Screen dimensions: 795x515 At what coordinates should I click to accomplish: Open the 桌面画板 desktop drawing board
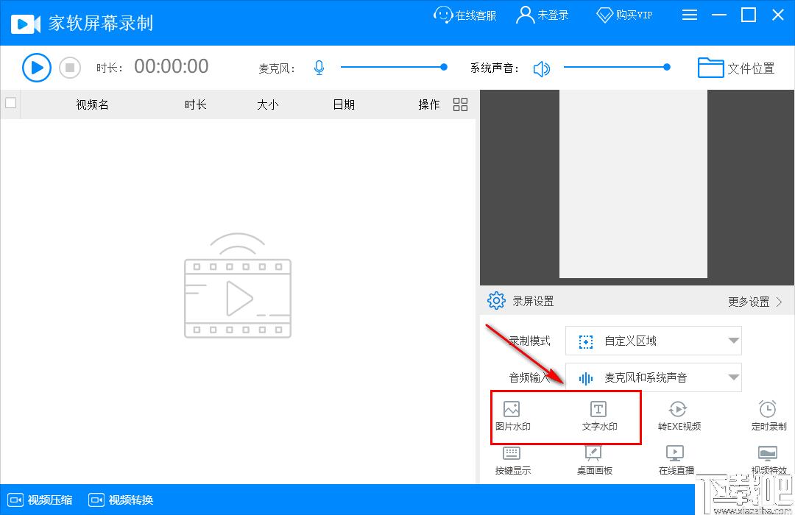594,461
